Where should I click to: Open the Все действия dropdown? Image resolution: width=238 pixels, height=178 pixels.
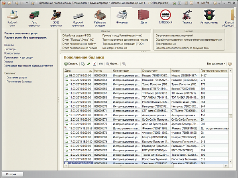click(x=216, y=64)
